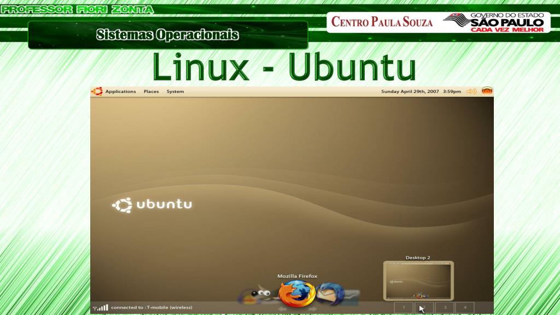Click the 'Linux - Ubuntu' slide title
The height and width of the screenshot is (315, 560).
[284, 67]
